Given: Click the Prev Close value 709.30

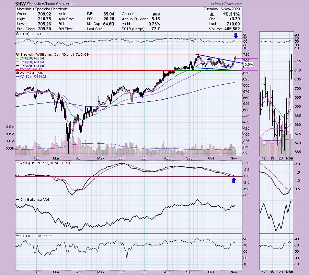Looking at the screenshot, I should pos(44,29).
